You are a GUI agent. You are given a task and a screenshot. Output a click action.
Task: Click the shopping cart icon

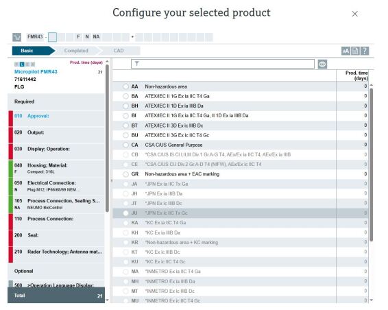[x=17, y=37]
